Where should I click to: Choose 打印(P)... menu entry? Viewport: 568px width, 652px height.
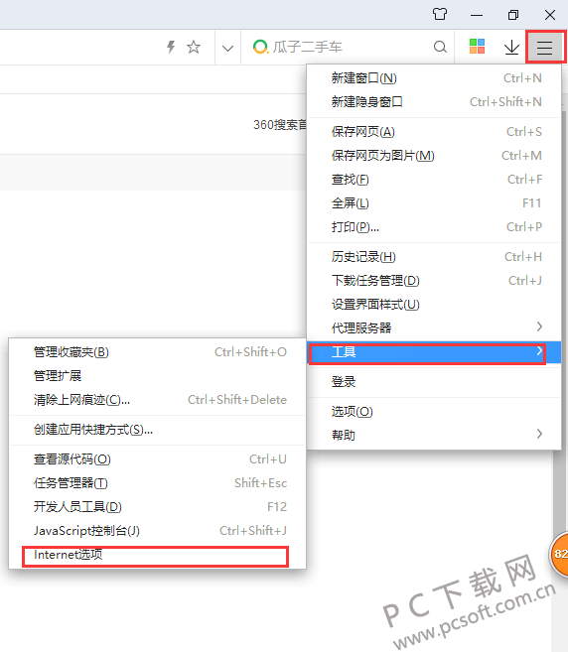pyautogui.click(x=434, y=227)
